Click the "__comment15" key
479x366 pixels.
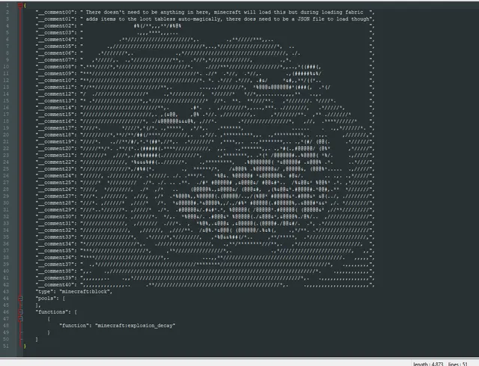tap(55, 115)
